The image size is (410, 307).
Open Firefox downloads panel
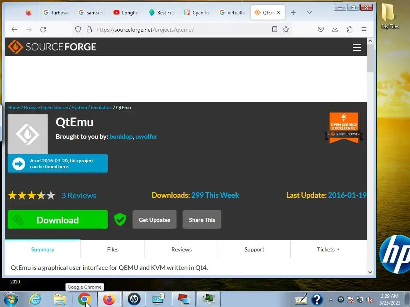pyautogui.click(x=335, y=29)
